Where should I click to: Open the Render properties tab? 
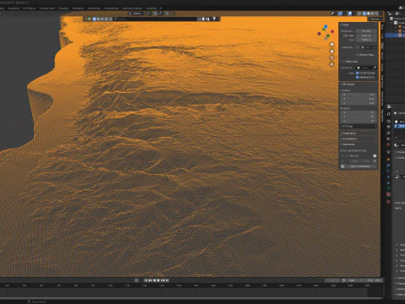tap(388, 121)
